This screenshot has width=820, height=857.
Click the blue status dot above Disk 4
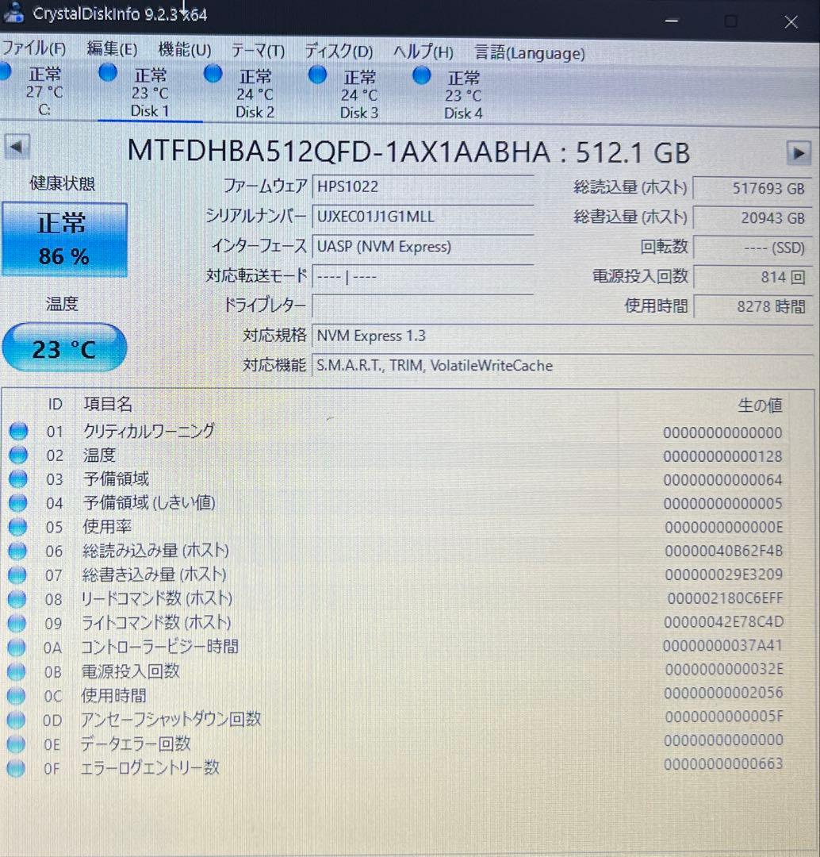[x=422, y=75]
